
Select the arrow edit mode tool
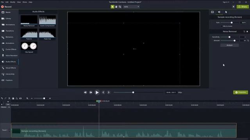click(112, 7)
